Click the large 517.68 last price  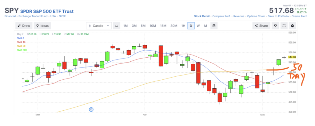(281, 10)
